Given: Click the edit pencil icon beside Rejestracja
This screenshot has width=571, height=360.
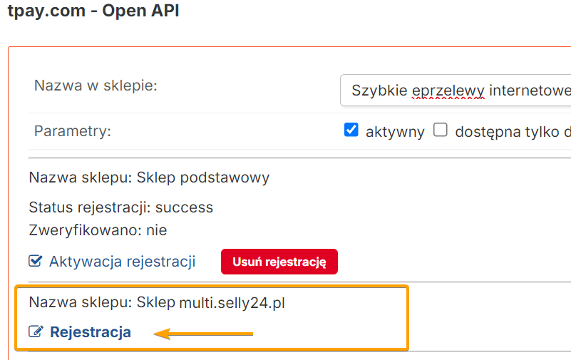Looking at the screenshot, I should click(36, 331).
